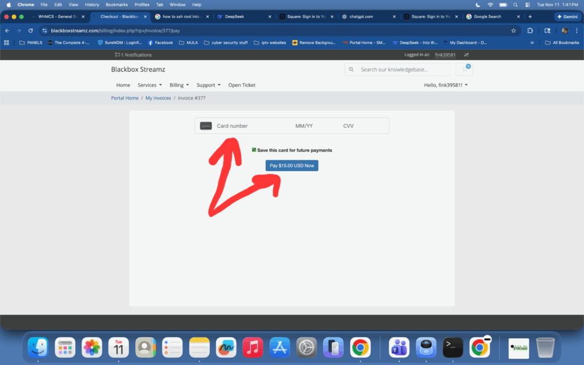Click the shopping cart icon
Viewport: 584px width, 365px height.
coord(464,70)
